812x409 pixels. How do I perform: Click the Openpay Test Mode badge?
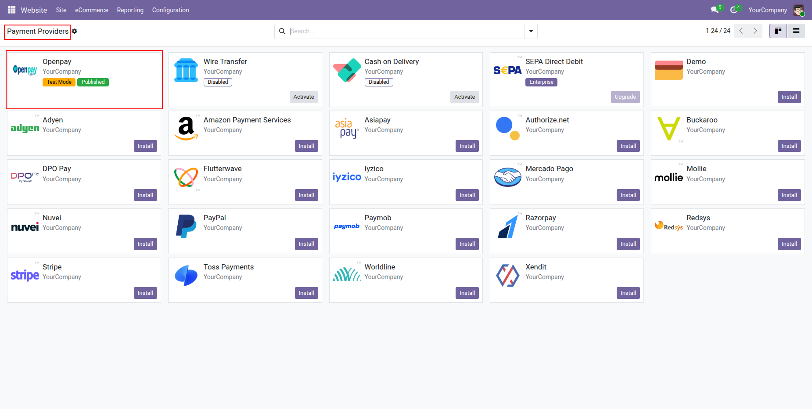[x=59, y=82]
